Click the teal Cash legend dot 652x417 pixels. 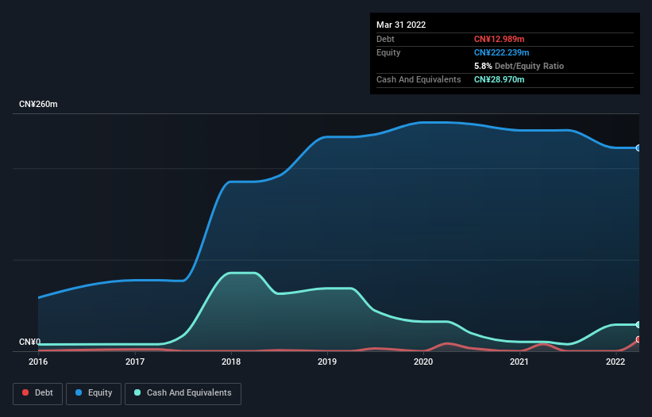[x=137, y=392]
